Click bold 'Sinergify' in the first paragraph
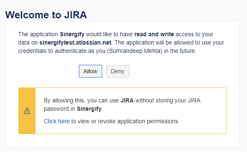The image size is (247, 152). click(72, 34)
